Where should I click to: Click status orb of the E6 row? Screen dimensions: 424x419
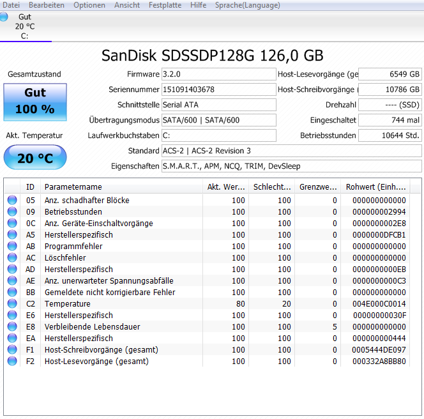12,315
